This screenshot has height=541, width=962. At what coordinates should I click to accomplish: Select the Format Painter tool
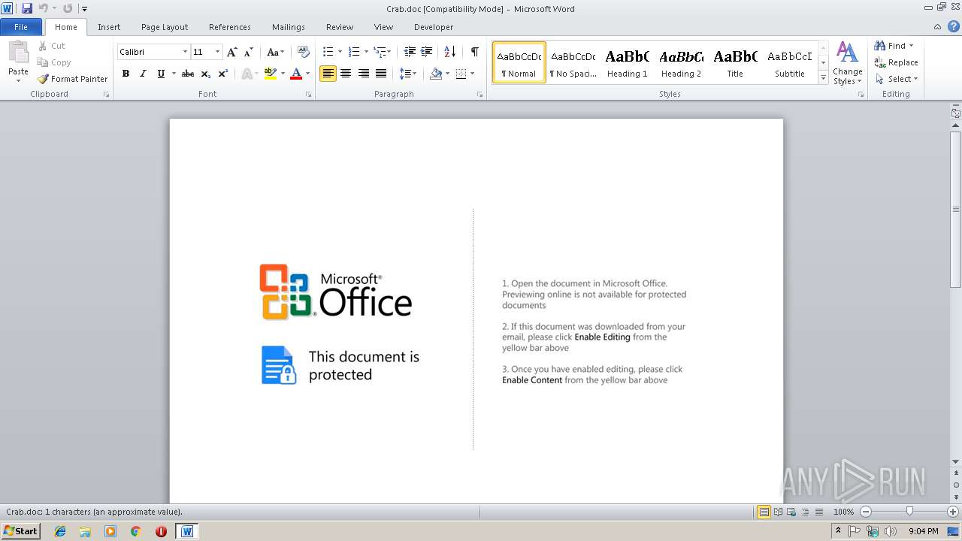point(73,79)
